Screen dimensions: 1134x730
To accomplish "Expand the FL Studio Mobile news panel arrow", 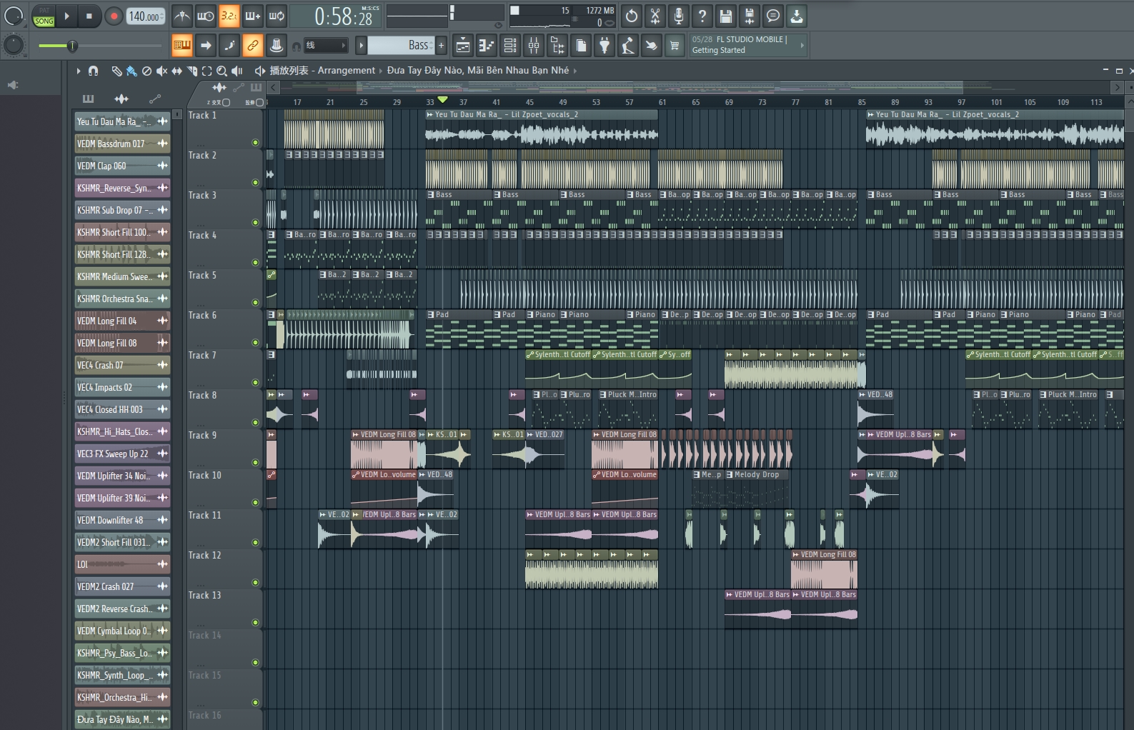I will pos(802,45).
